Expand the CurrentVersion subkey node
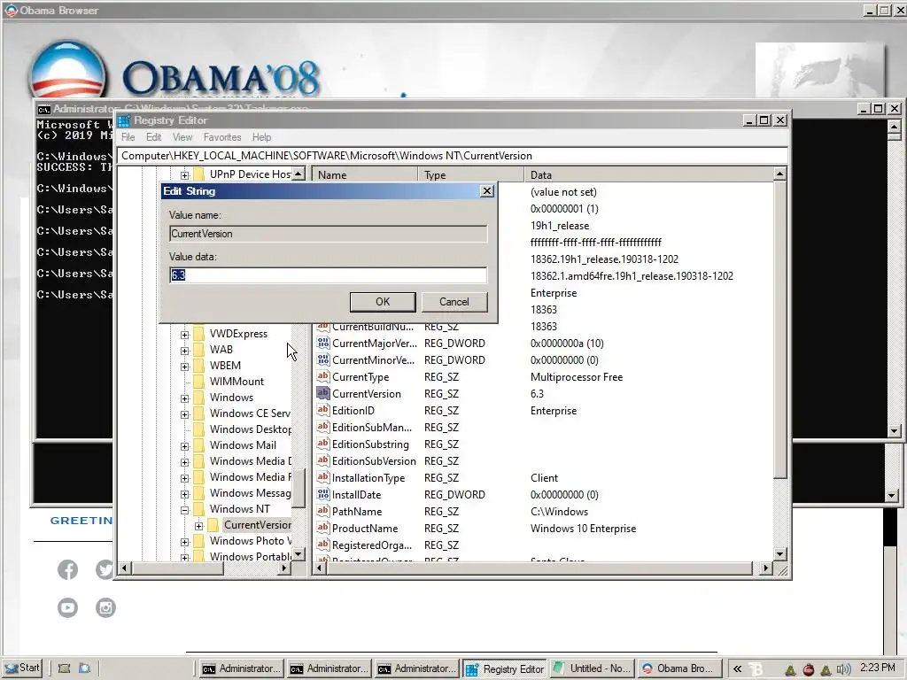 [199, 526]
